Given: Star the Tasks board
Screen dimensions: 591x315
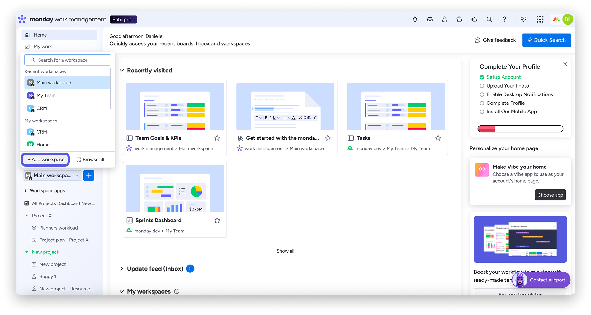Looking at the screenshot, I should click(x=438, y=138).
